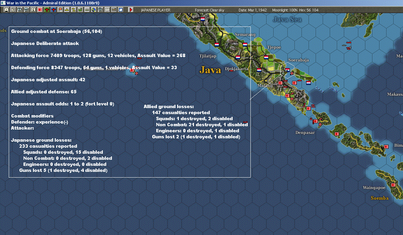
Task: Click the Java Sea label
Action: [x=287, y=19]
